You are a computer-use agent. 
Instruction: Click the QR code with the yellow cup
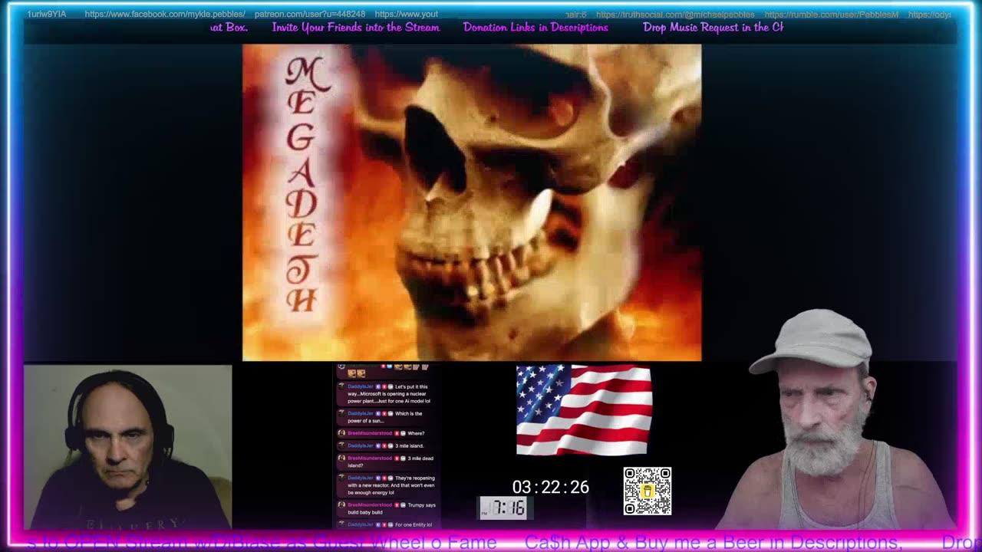pos(647,491)
